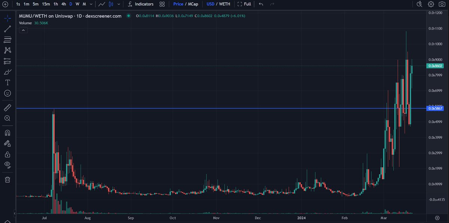Viewport: 449px width, 223px height.
Task: Toggle lock all drawing tools
Action: 7,154
